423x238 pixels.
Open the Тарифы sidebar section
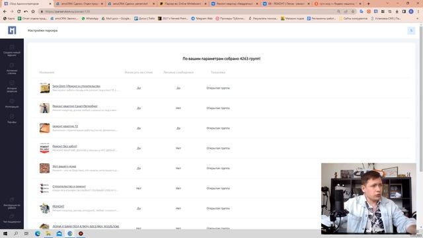(x=12, y=119)
